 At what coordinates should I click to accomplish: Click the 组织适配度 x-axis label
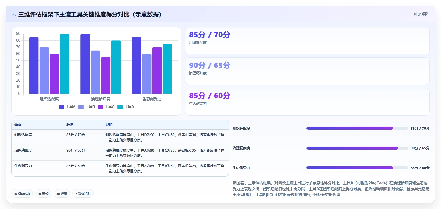tap(49, 99)
